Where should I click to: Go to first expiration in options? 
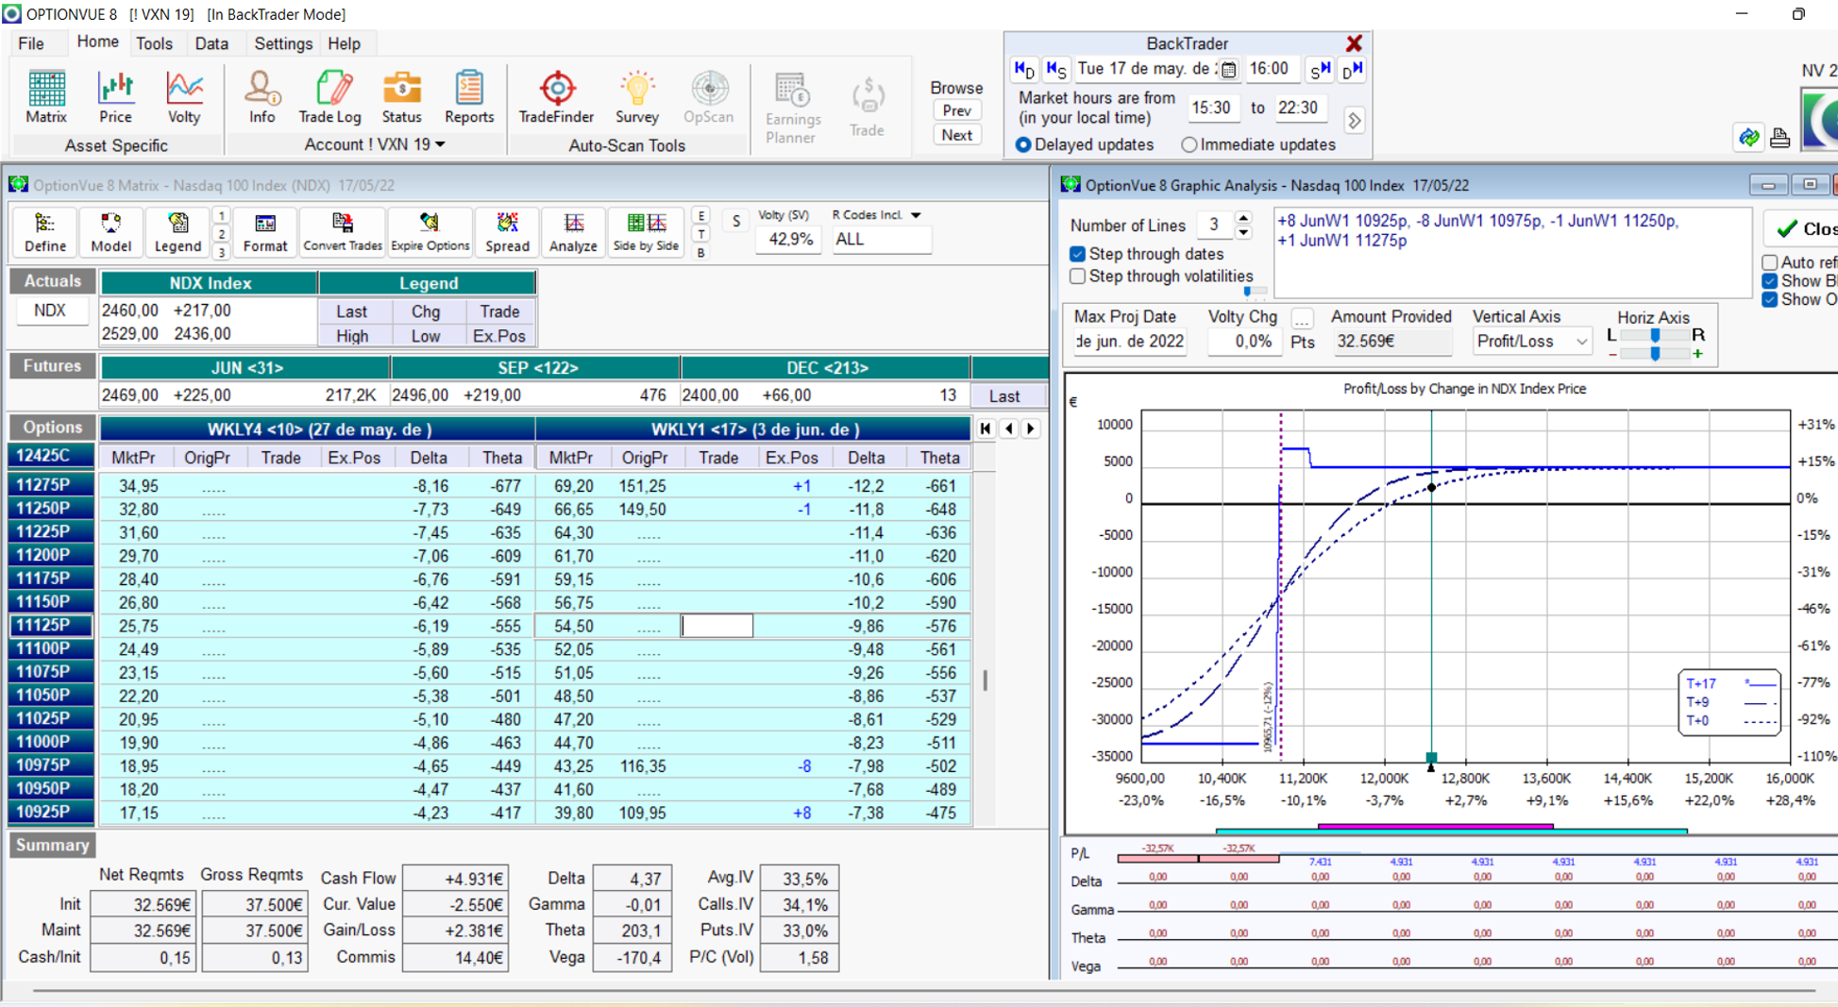(x=986, y=428)
